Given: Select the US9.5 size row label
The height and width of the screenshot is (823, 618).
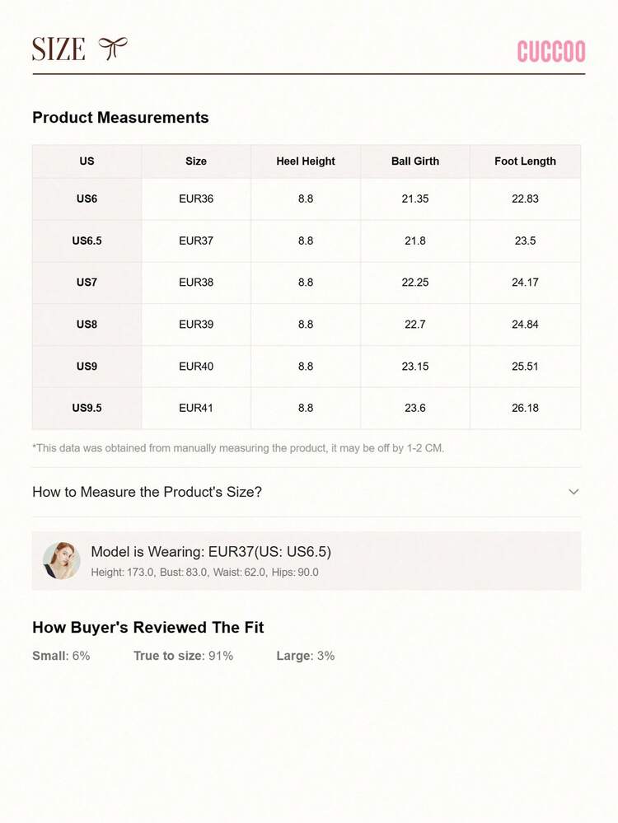Looking at the screenshot, I should (87, 408).
